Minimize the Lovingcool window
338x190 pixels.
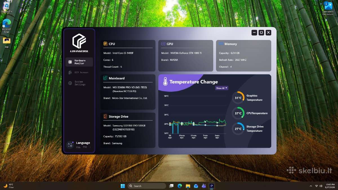tap(254, 33)
